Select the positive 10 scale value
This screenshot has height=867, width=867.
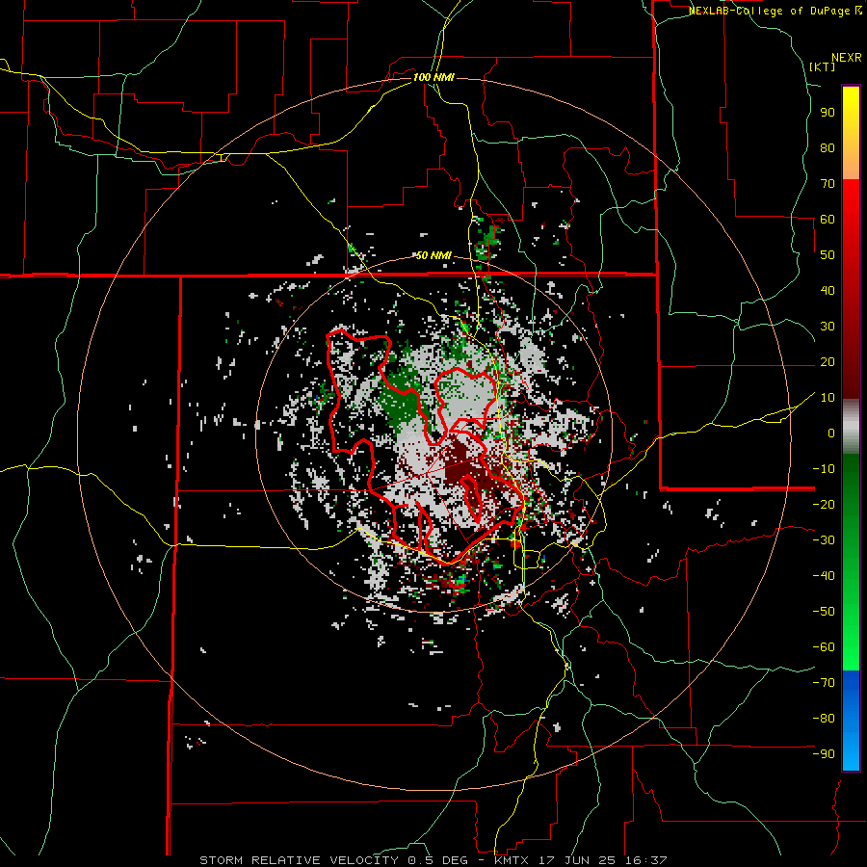(x=828, y=398)
